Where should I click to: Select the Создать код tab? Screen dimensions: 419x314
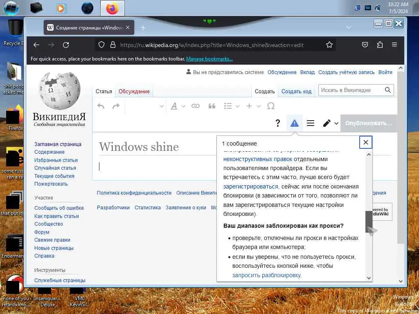click(x=296, y=91)
